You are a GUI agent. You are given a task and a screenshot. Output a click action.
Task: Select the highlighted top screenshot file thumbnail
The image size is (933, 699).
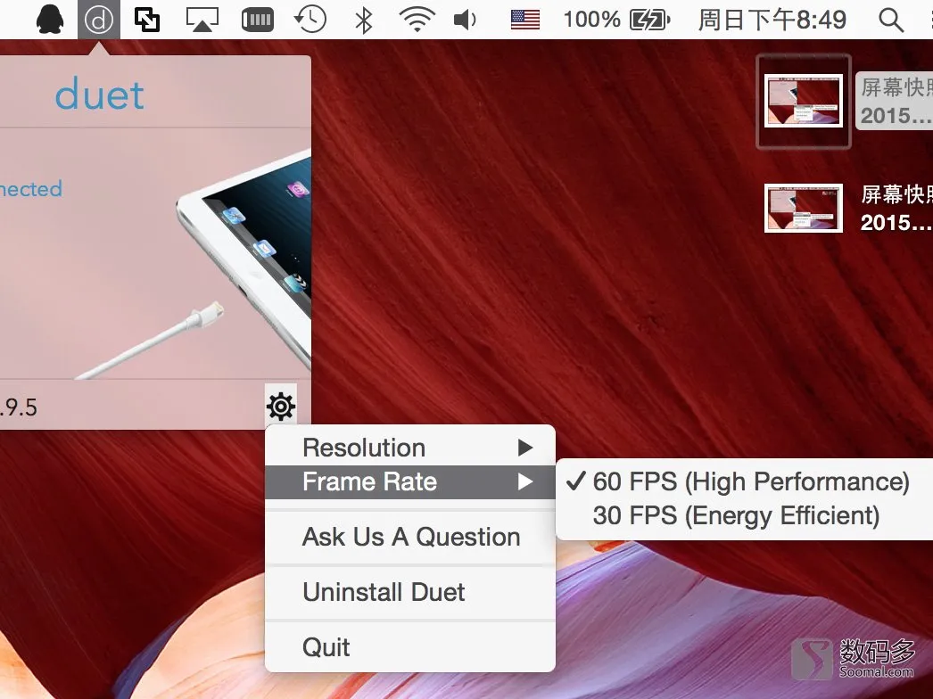[804, 101]
